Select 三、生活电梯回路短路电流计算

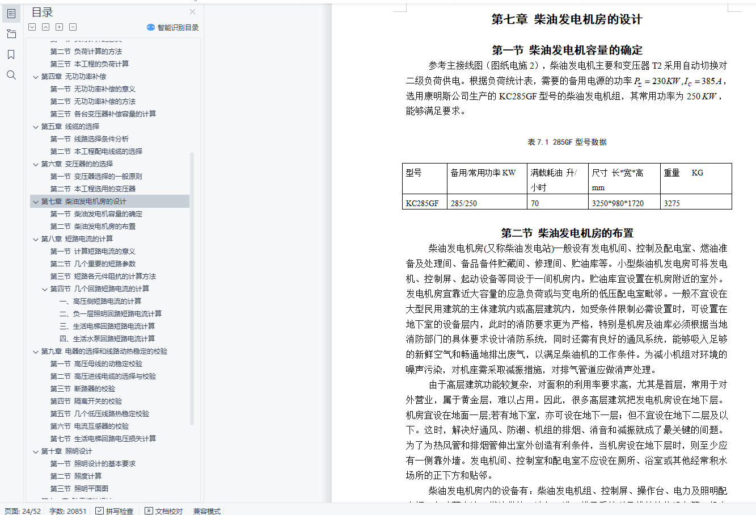point(107,326)
